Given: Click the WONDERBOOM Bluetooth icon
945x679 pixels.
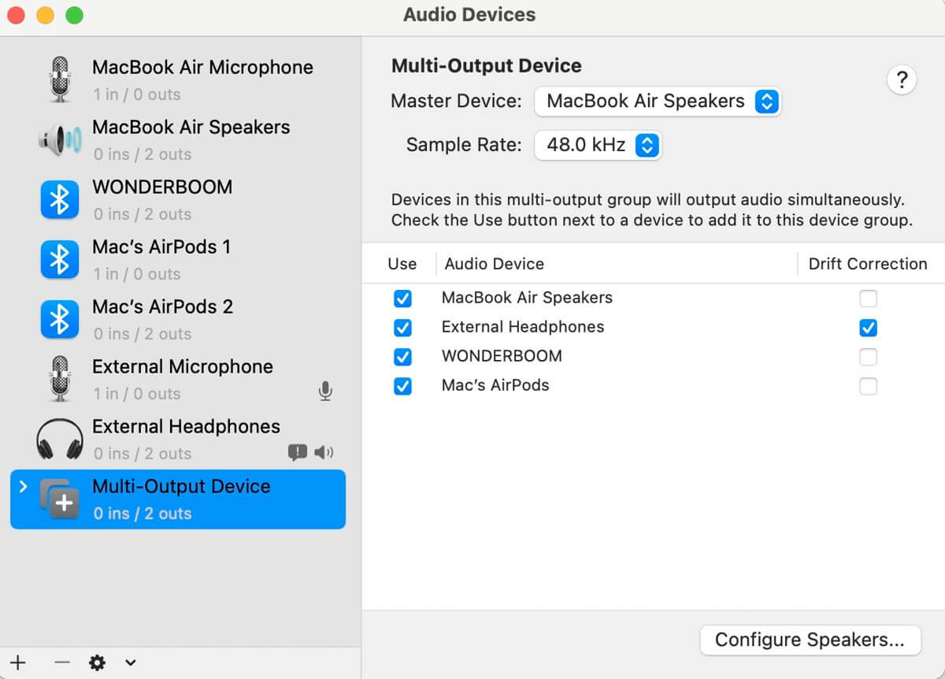Looking at the screenshot, I should 60,200.
